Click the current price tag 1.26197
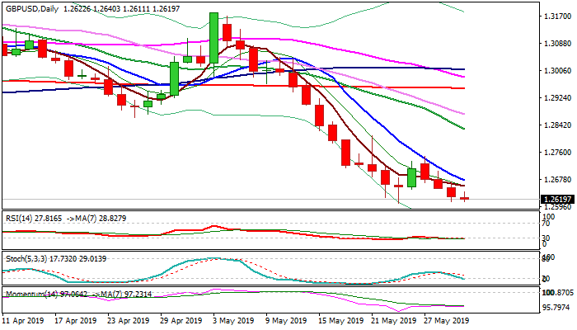Screen dimensions: 577x330 point(558,200)
